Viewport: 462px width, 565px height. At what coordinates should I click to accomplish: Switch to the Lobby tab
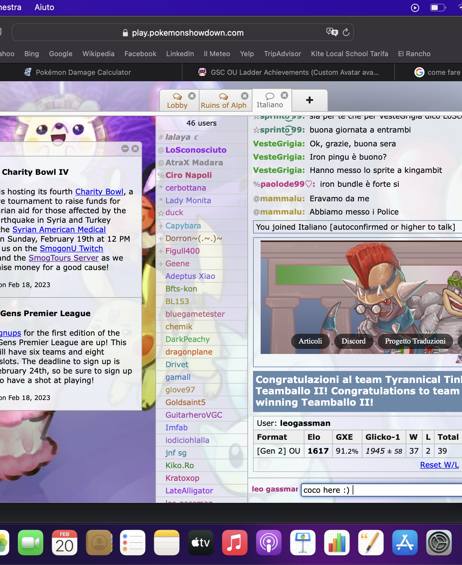(177, 101)
